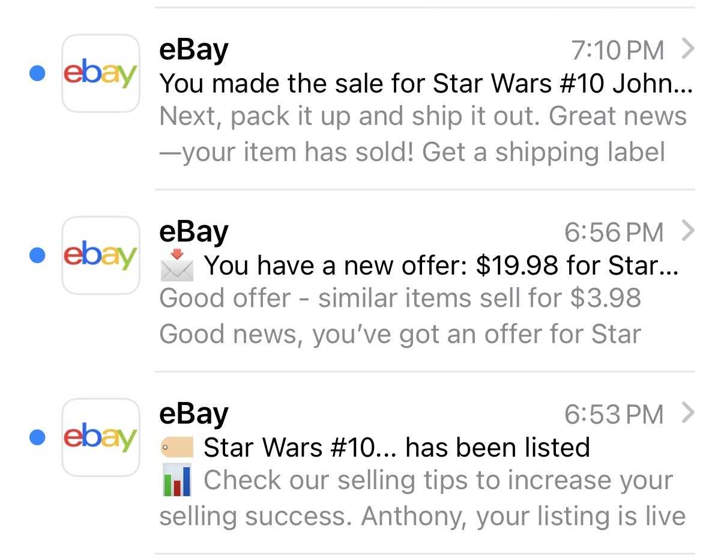This screenshot has height=557, width=724.
Task: Open the chevron next to 7:10 PM
Action: click(689, 49)
